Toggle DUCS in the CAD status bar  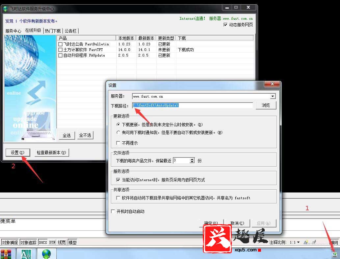tap(43, 242)
